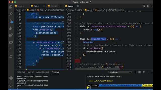The width and height of the screenshot is (161, 90).
Task: Click 'let pc = new RTCPeerCon' on line 114
Action: coord(49,17)
